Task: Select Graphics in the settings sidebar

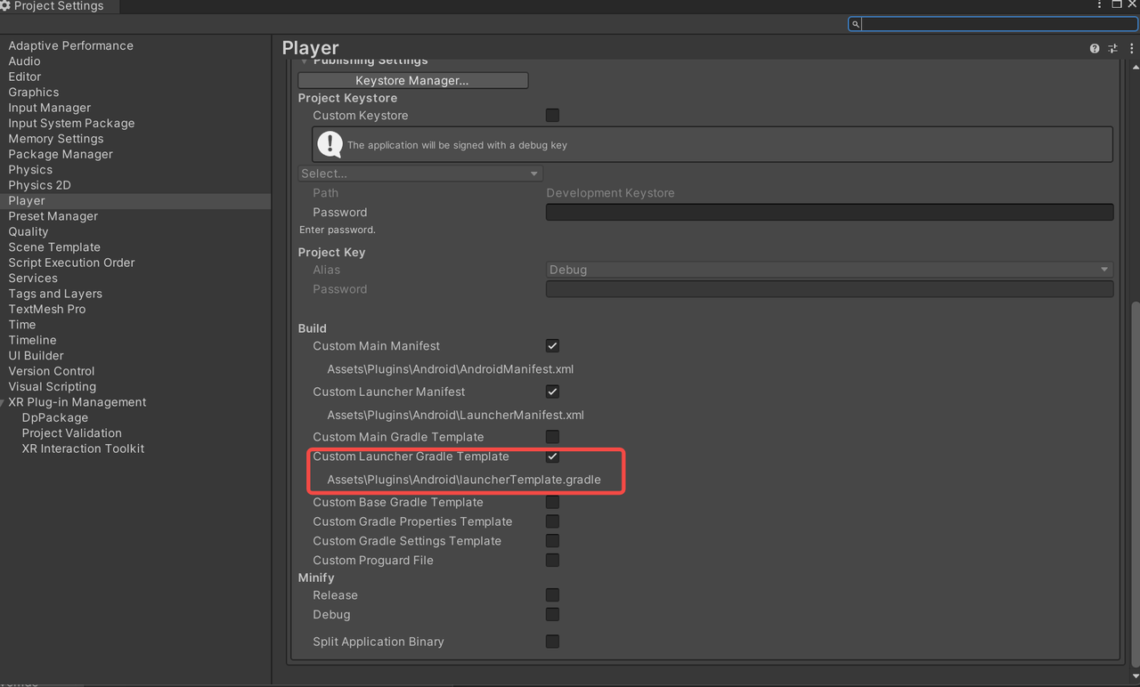Action: [x=33, y=92]
